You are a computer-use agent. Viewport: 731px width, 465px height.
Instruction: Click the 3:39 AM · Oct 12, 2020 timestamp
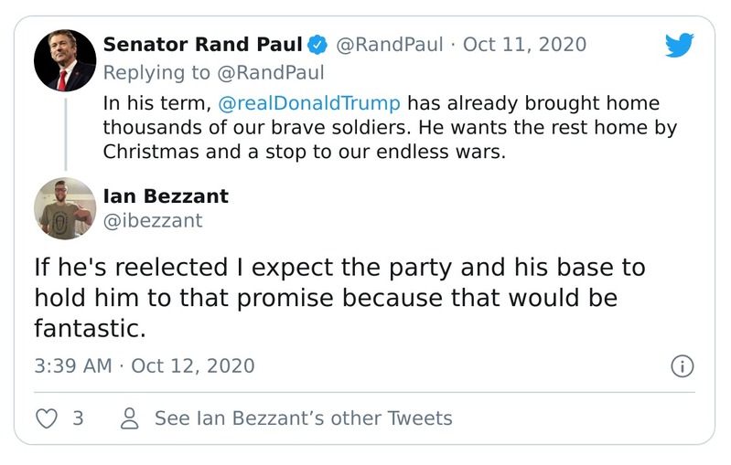pos(145,366)
